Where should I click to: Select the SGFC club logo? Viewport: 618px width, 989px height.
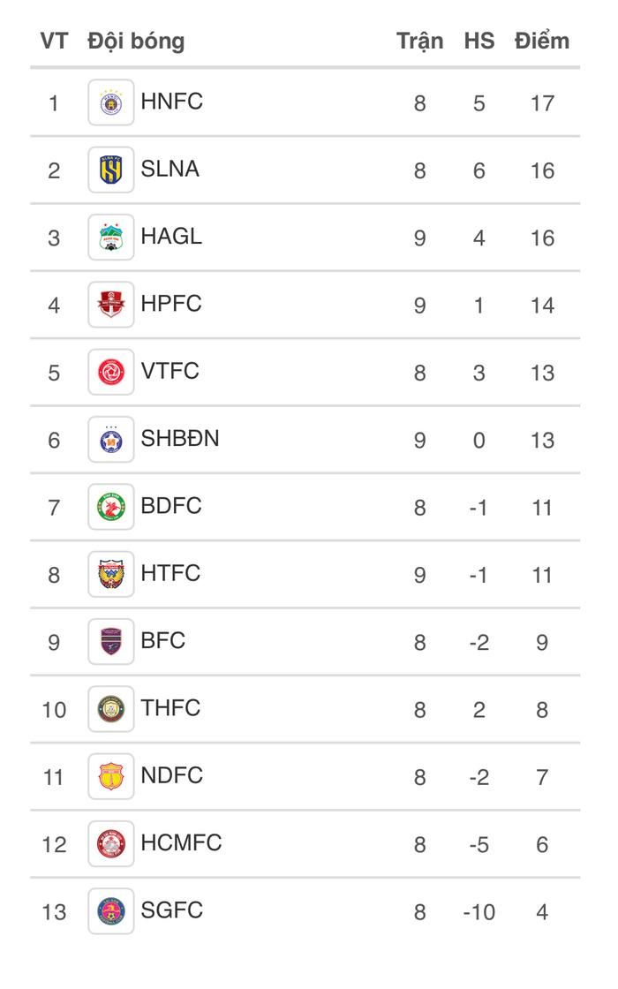111,911
